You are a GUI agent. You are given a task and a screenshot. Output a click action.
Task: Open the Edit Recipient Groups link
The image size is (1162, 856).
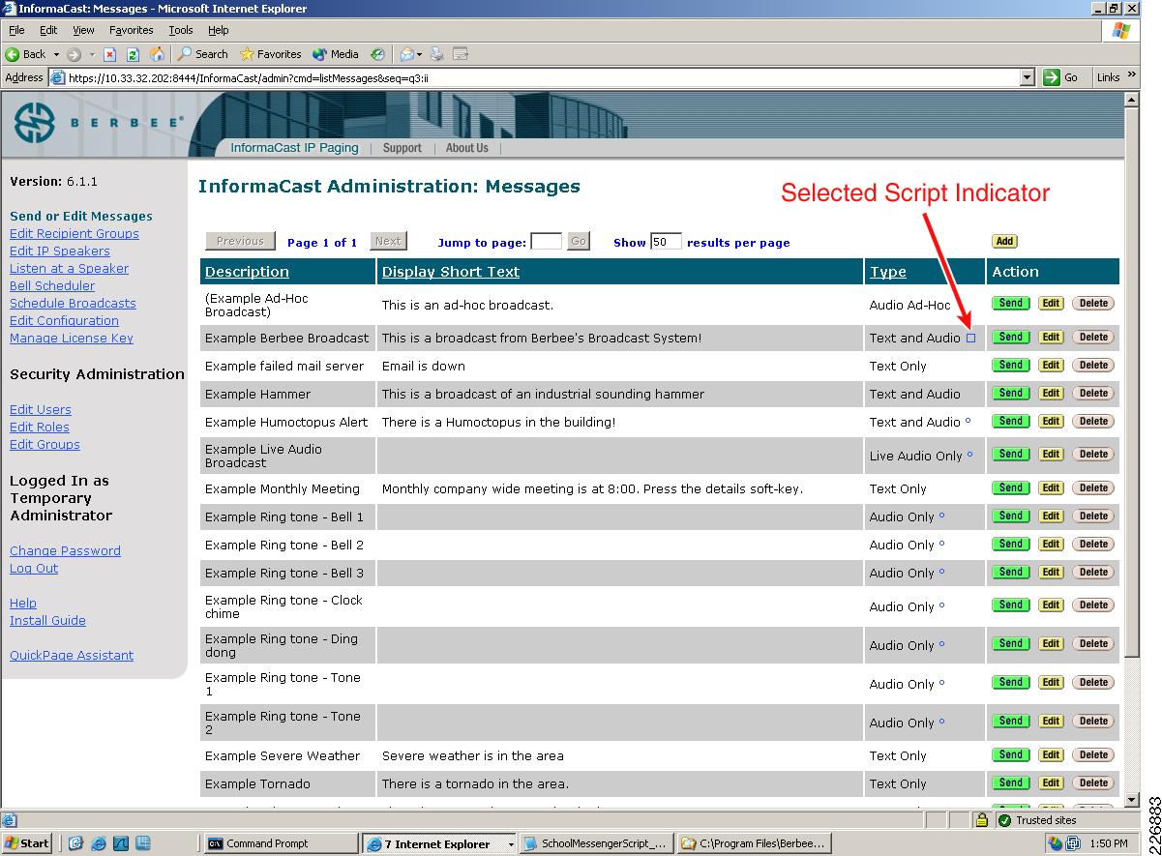tap(74, 233)
